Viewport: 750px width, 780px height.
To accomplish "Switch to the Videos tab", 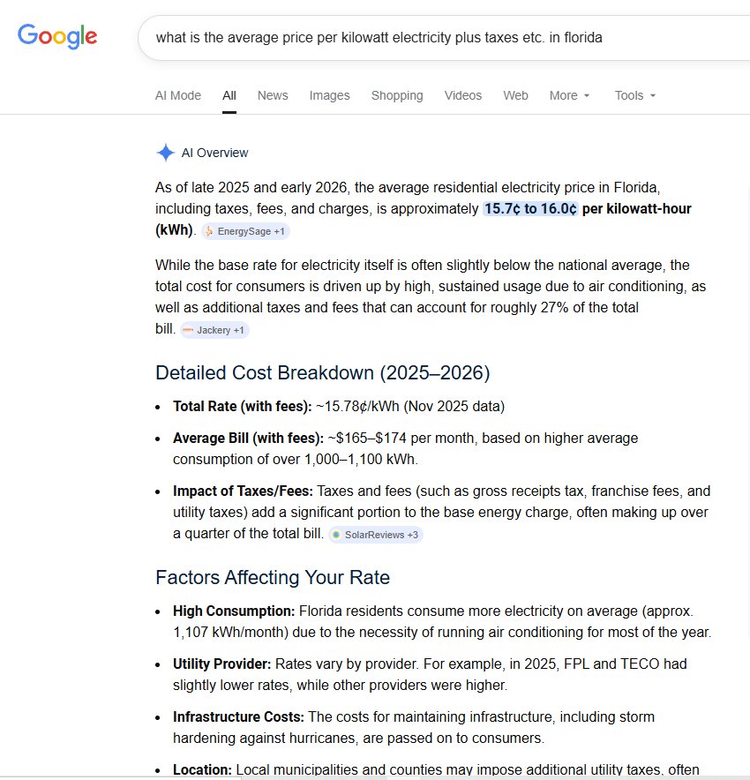I will pos(463,95).
